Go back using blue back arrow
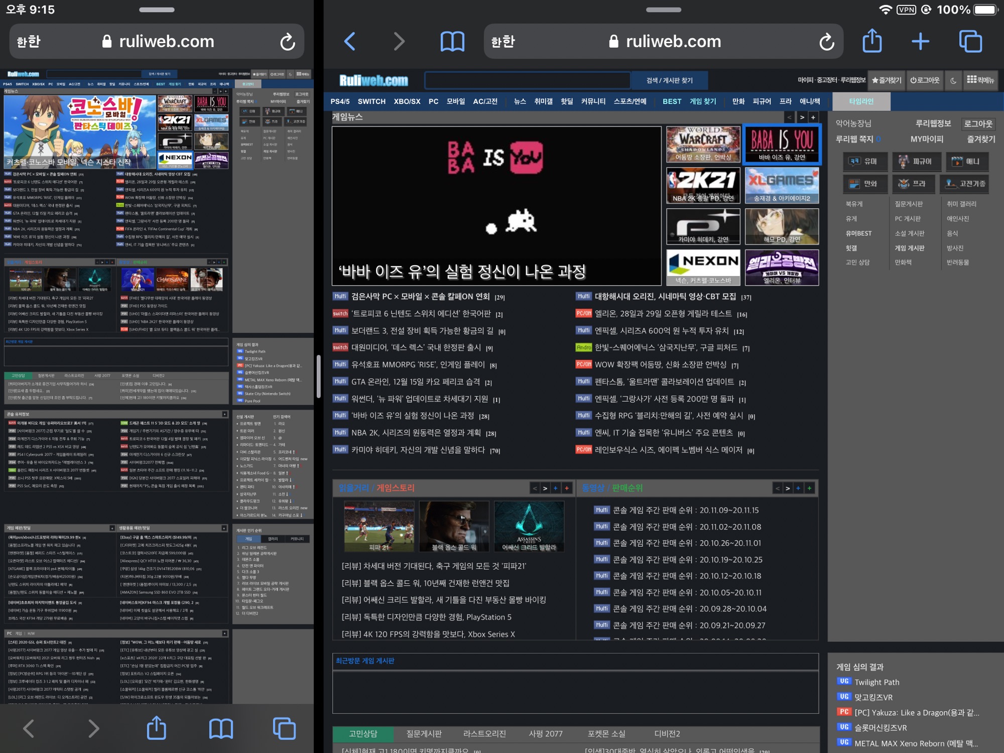 350,41
